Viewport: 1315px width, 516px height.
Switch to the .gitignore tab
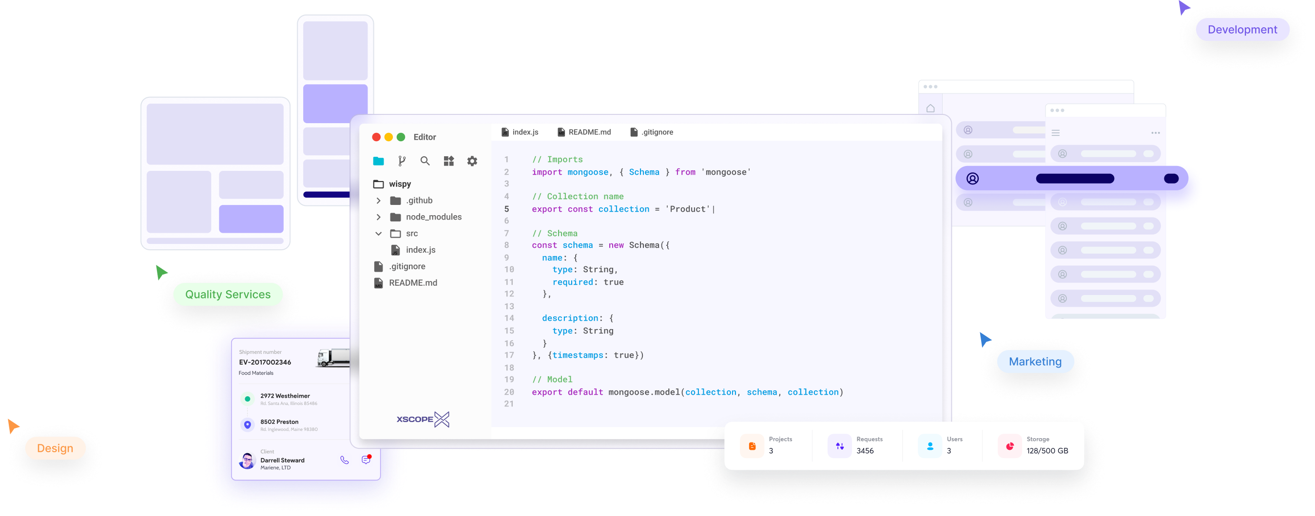[652, 132]
